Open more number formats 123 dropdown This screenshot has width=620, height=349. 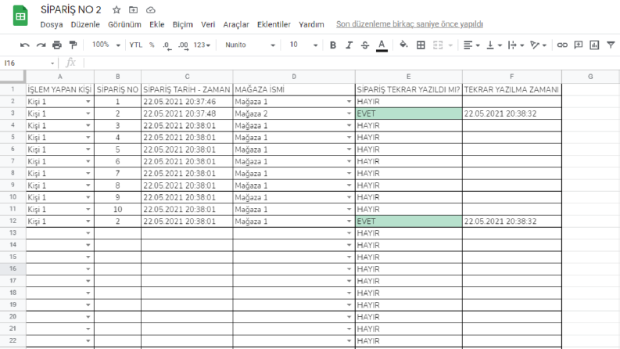tap(202, 45)
